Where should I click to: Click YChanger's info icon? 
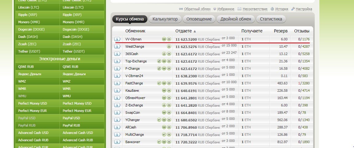(x=117, y=120)
